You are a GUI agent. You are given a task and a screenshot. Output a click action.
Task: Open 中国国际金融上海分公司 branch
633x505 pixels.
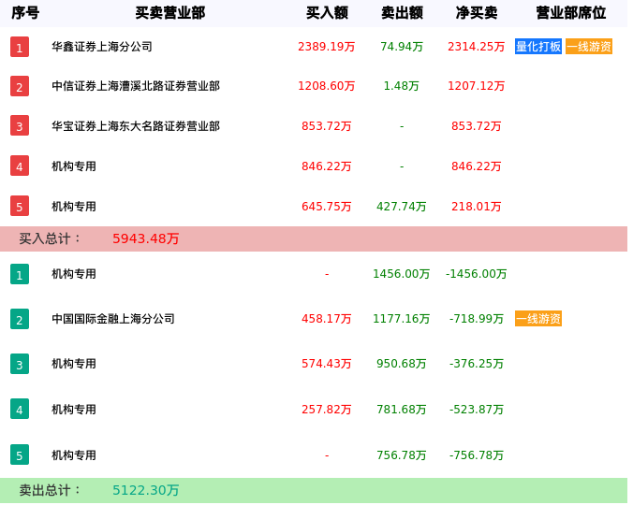pyautogui.click(x=113, y=319)
